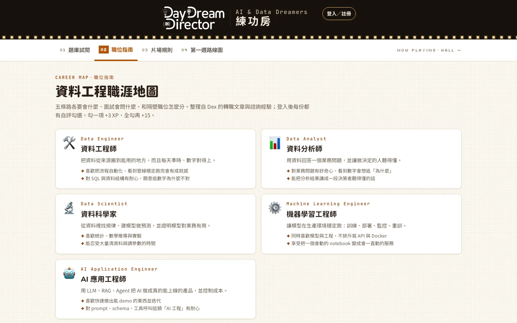The image size is (517, 323).
Task: Click the 'AI Application Engineer' label
Action: (x=119, y=269)
